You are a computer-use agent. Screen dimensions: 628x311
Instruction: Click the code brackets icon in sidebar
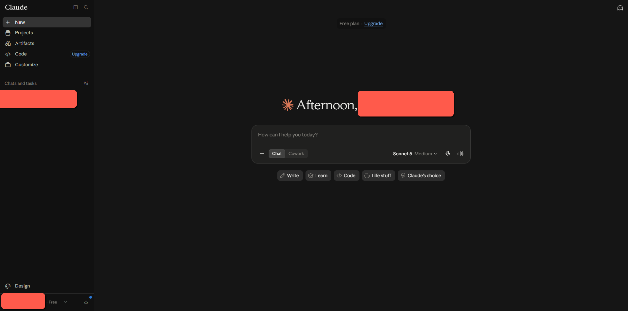pyautogui.click(x=8, y=54)
